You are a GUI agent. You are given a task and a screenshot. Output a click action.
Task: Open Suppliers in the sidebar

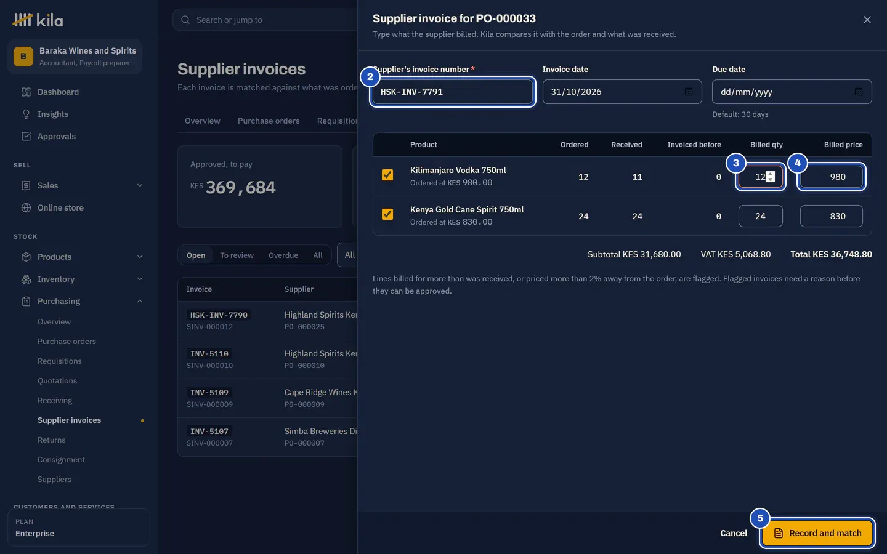tap(54, 480)
